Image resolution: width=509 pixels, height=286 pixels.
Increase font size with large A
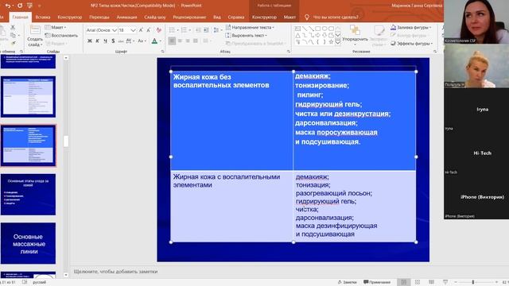point(141,30)
